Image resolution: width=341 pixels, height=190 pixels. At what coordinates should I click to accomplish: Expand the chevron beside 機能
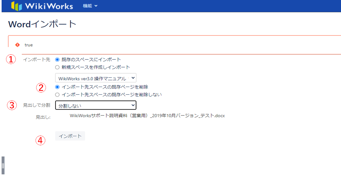click(96, 6)
